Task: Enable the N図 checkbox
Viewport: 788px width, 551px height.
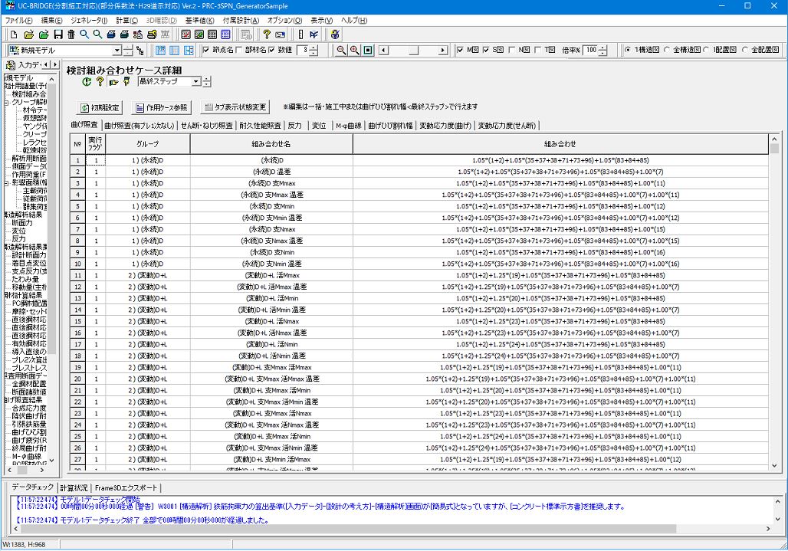Action: (x=513, y=51)
